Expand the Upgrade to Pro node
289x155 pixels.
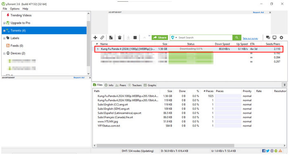(4, 23)
